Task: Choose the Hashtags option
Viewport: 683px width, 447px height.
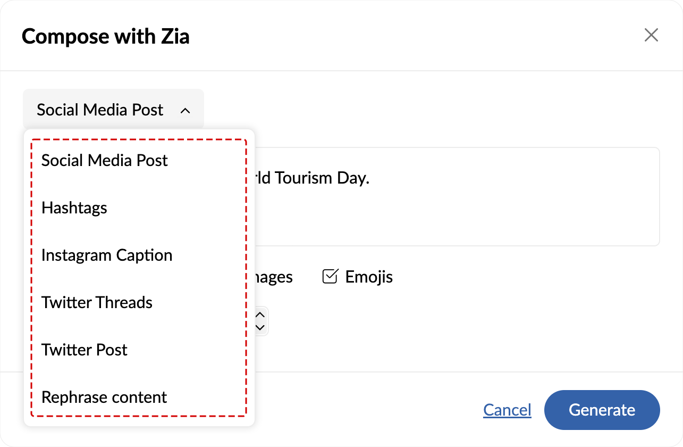Action: 74,208
